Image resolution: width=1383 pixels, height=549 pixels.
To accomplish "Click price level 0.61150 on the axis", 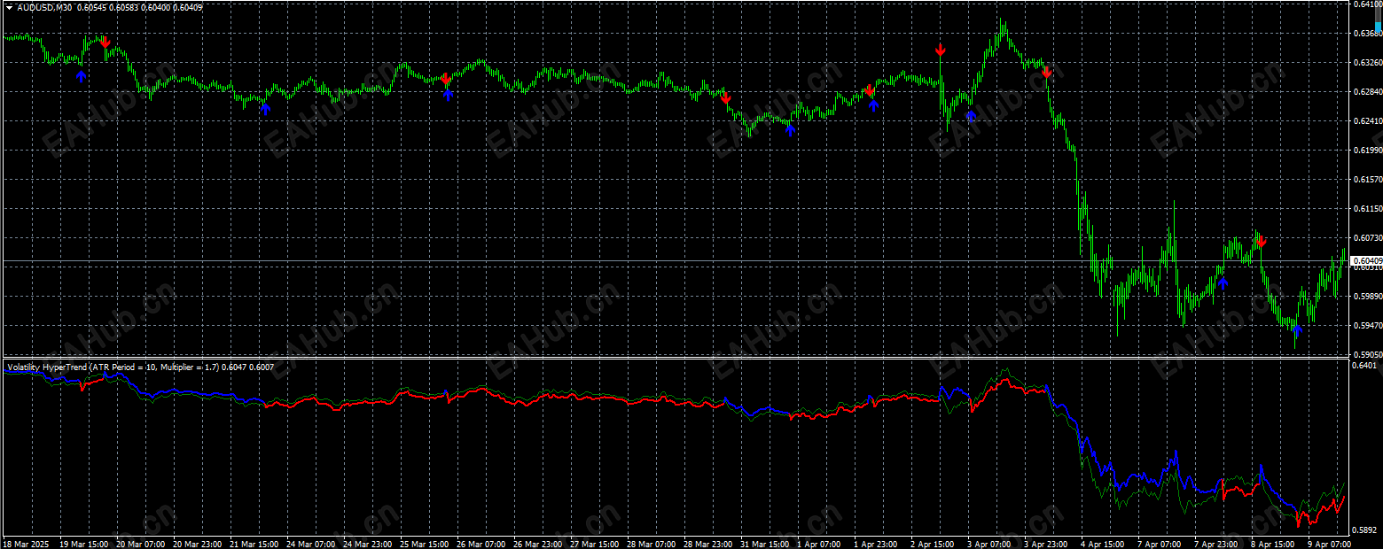I will click(x=1366, y=209).
